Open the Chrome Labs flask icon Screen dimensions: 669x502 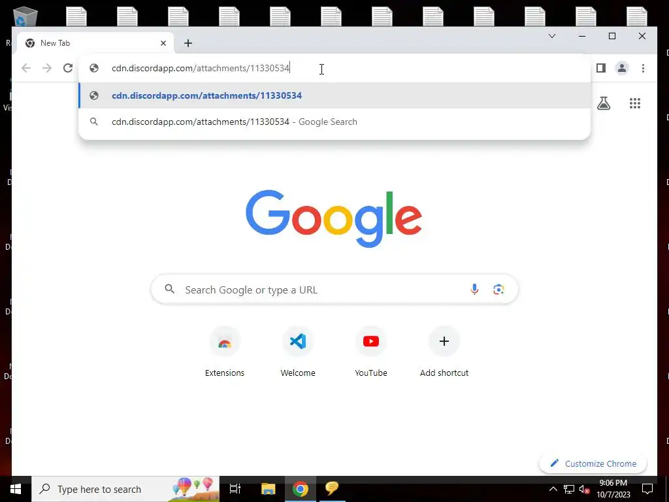coord(603,103)
